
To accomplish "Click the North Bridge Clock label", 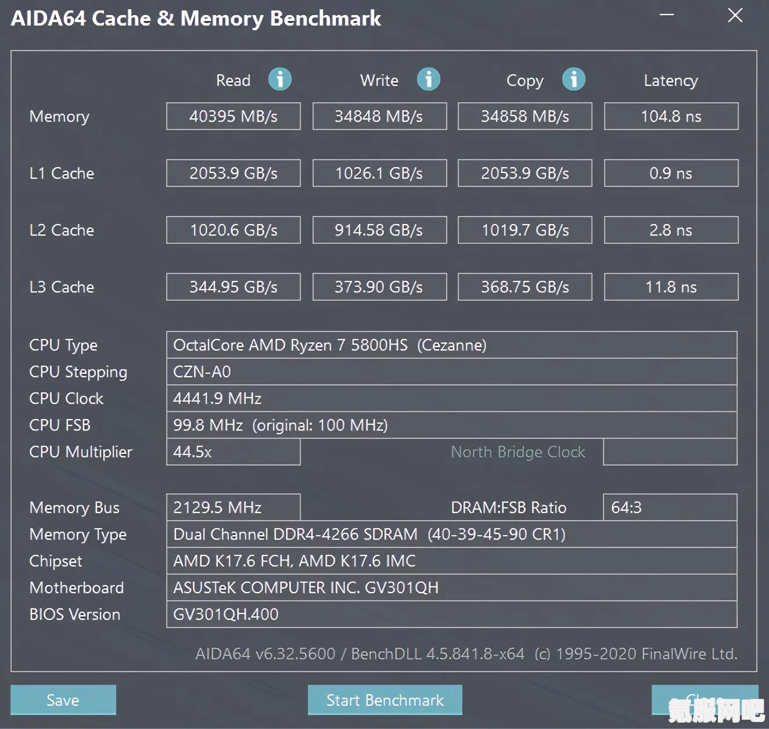I will click(x=518, y=452).
